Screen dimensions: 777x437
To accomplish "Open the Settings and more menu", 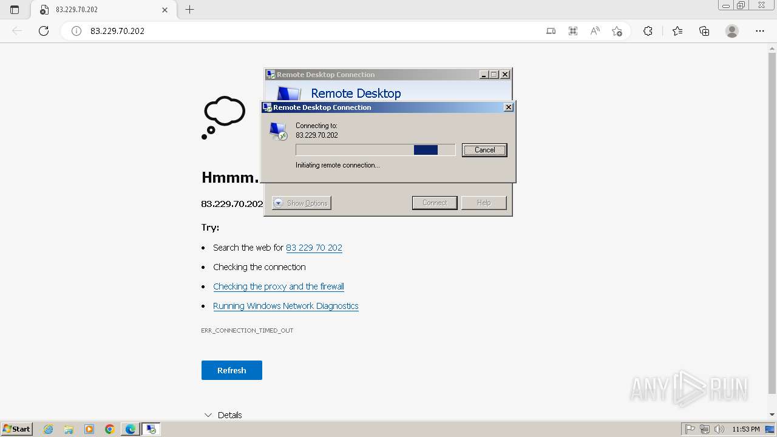I will pyautogui.click(x=760, y=31).
